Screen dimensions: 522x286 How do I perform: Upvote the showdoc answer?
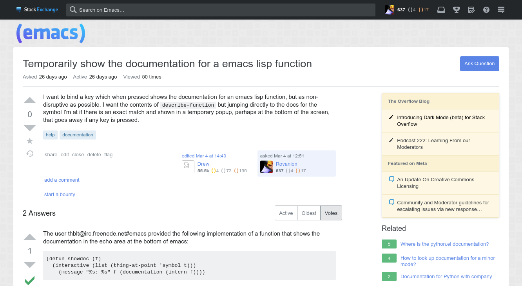coord(29,237)
